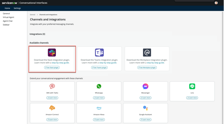Open the Settings menu
The image size is (224, 124).
(17, 8)
